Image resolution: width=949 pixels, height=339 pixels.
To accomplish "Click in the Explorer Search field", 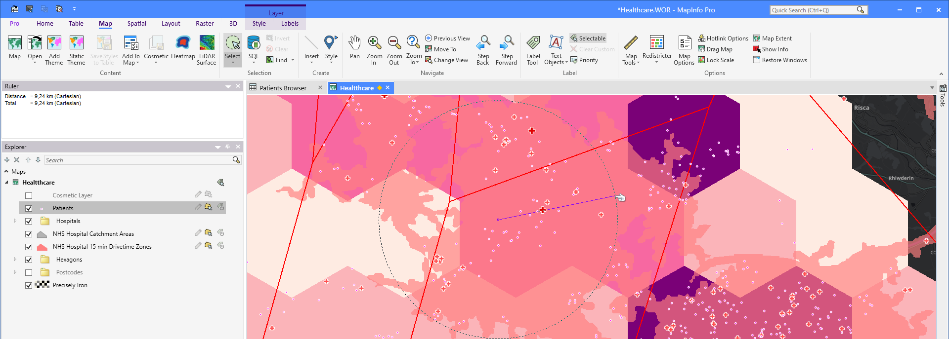I will coord(138,160).
